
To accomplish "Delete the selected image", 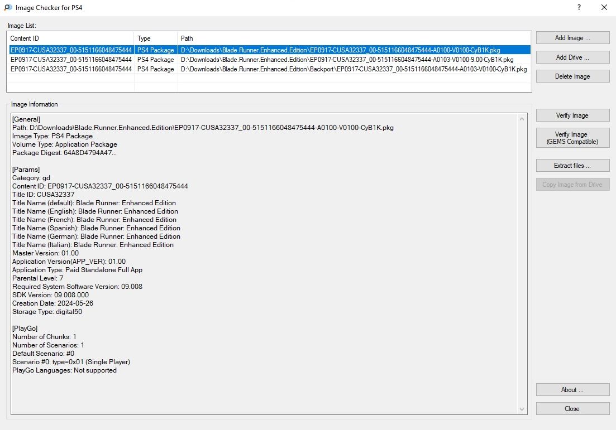I will click(572, 76).
